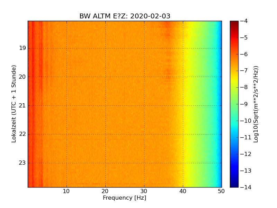
Task: Click the y-axis tick label "19"
Action: pyautogui.click(x=23, y=48)
